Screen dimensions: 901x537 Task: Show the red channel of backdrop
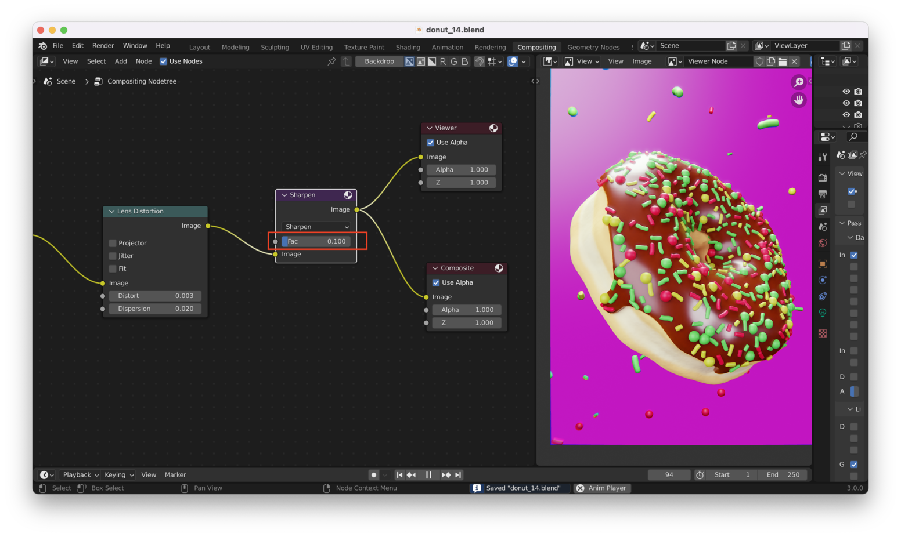(443, 61)
